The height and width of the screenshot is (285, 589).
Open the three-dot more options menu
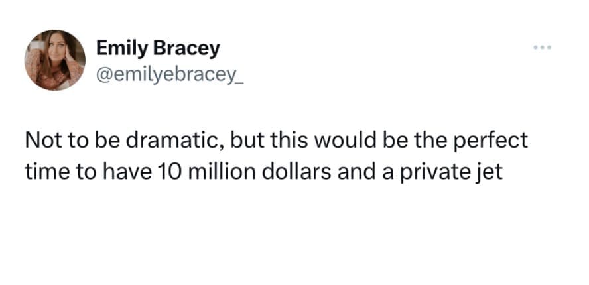point(542,48)
